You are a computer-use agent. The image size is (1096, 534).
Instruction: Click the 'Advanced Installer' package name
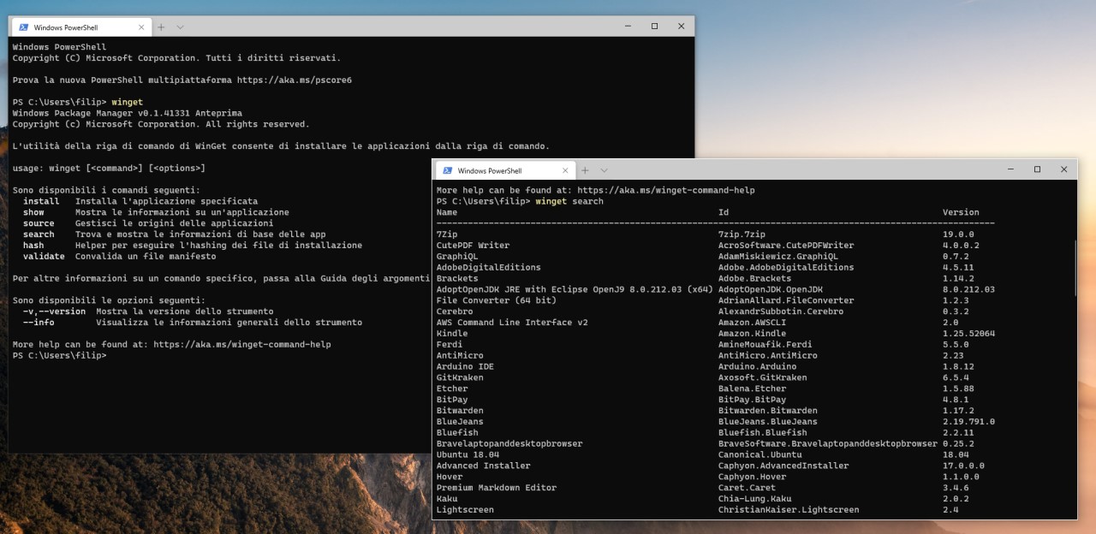484,466
